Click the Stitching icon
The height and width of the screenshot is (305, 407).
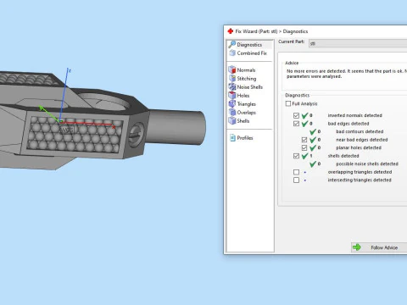coord(232,78)
